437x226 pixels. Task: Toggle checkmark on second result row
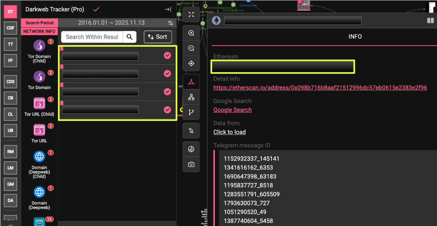[167, 74]
